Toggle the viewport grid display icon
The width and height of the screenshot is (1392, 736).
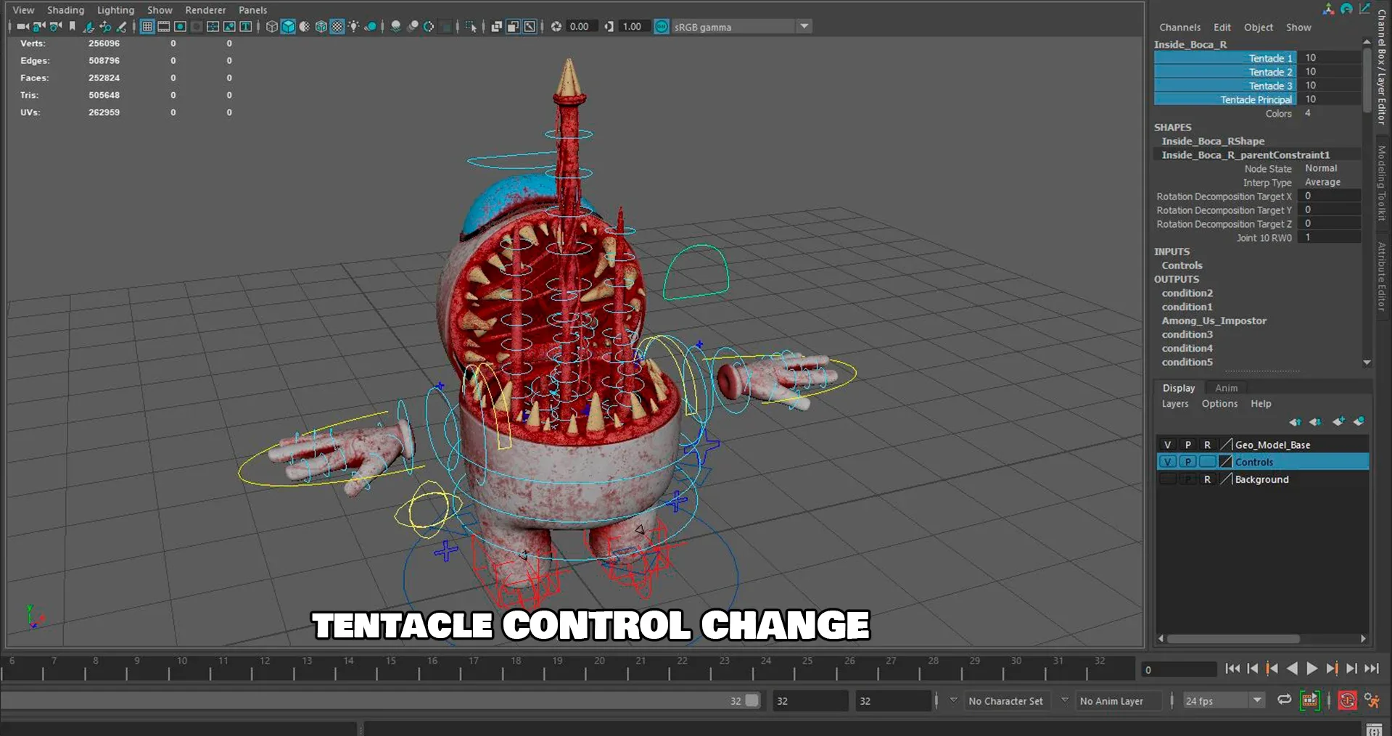tap(147, 27)
